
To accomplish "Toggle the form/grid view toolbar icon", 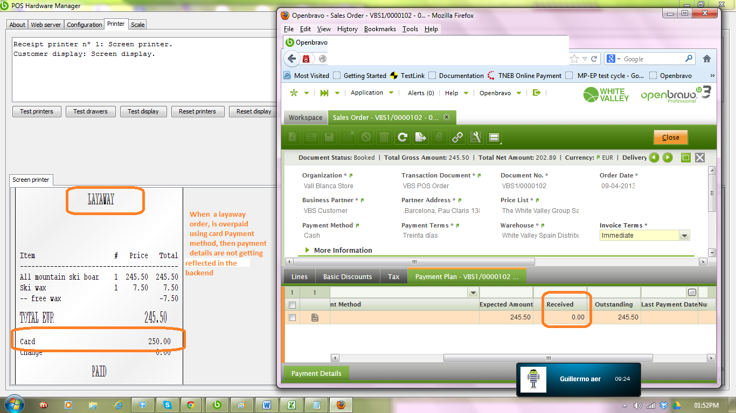I will [x=494, y=137].
